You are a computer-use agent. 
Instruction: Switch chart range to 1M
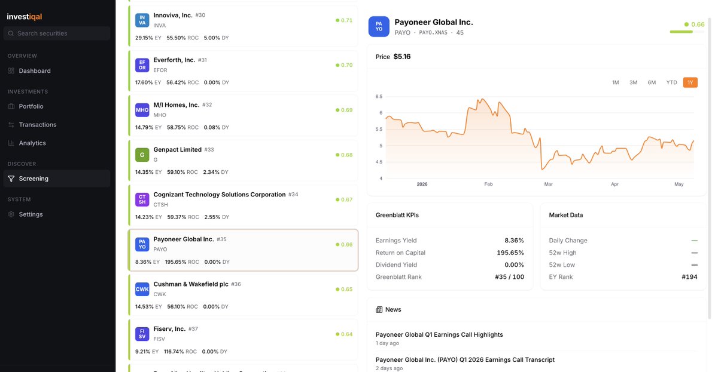coord(615,82)
